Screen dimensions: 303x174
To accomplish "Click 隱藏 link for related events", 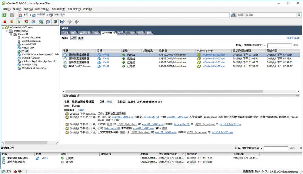I will (x=81, y=110).
